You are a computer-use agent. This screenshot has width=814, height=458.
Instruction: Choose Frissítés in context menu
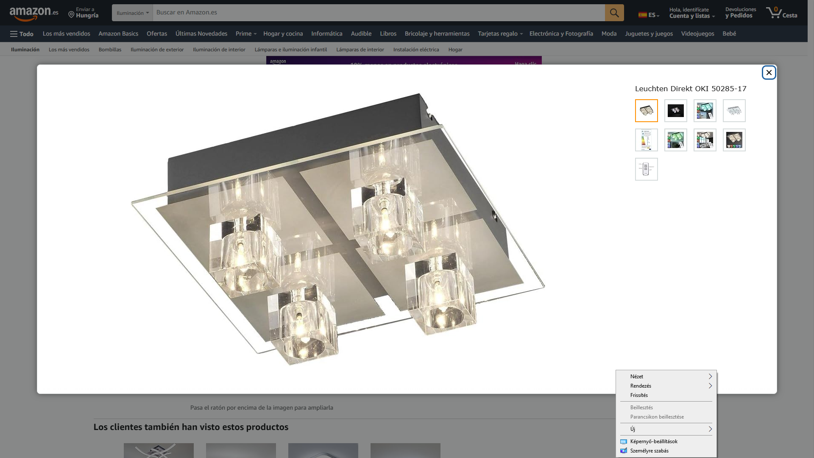[x=666, y=395]
